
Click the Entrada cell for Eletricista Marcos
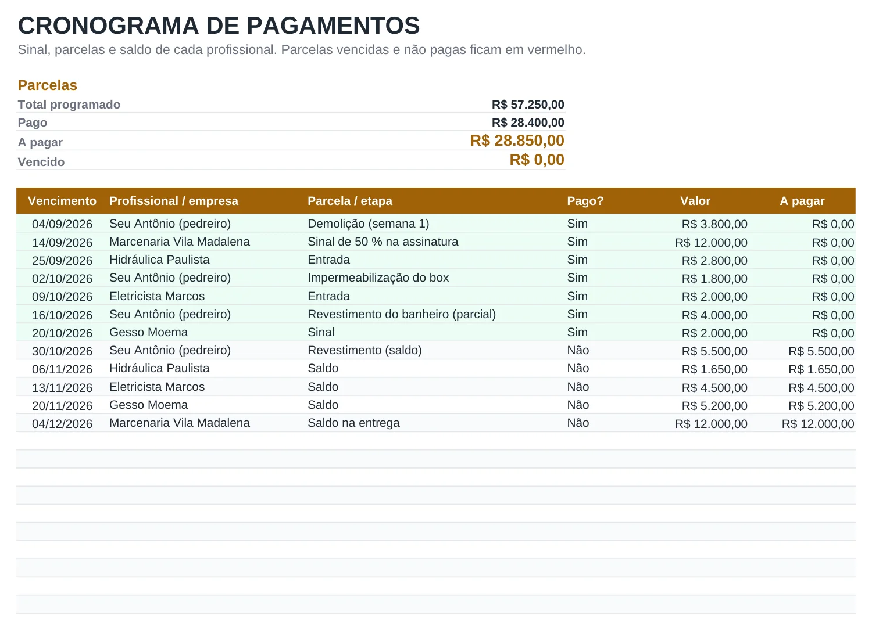pyautogui.click(x=328, y=296)
